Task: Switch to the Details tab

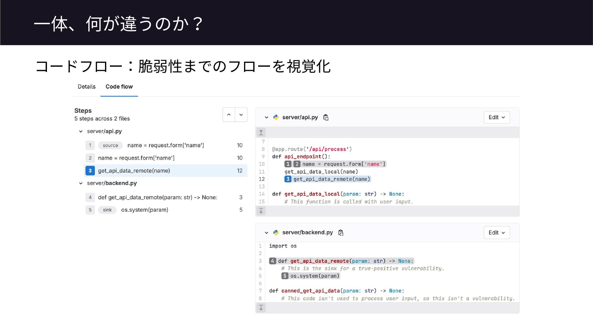Action: [86, 87]
